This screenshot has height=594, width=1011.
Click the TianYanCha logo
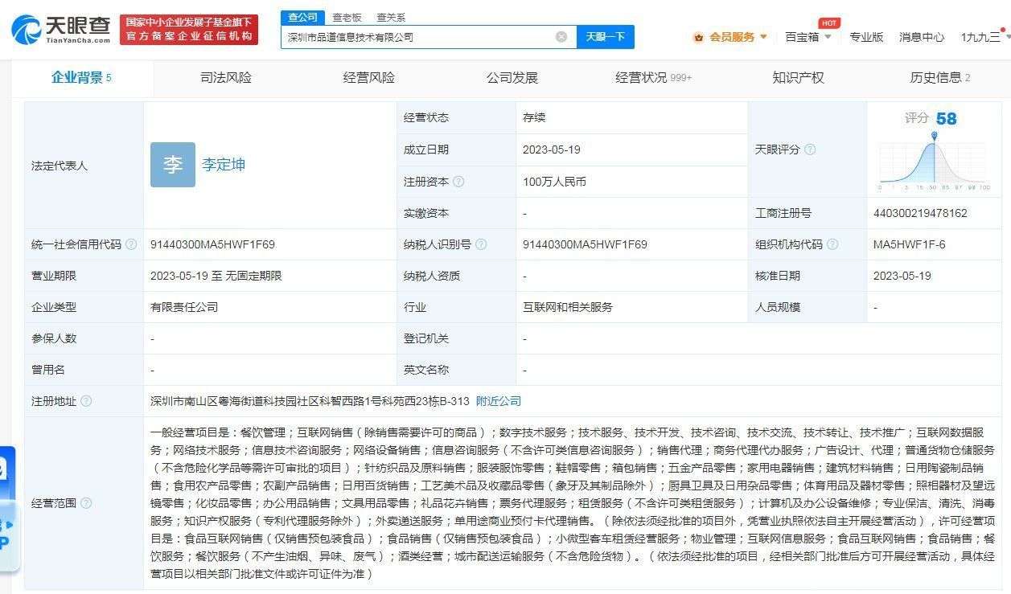[61, 30]
